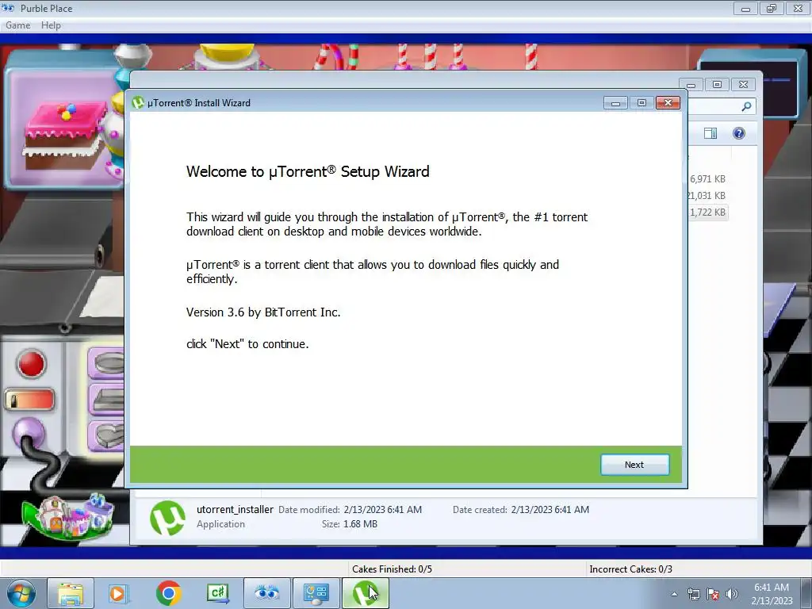Click the Explorer search magnifier icon

click(746, 107)
